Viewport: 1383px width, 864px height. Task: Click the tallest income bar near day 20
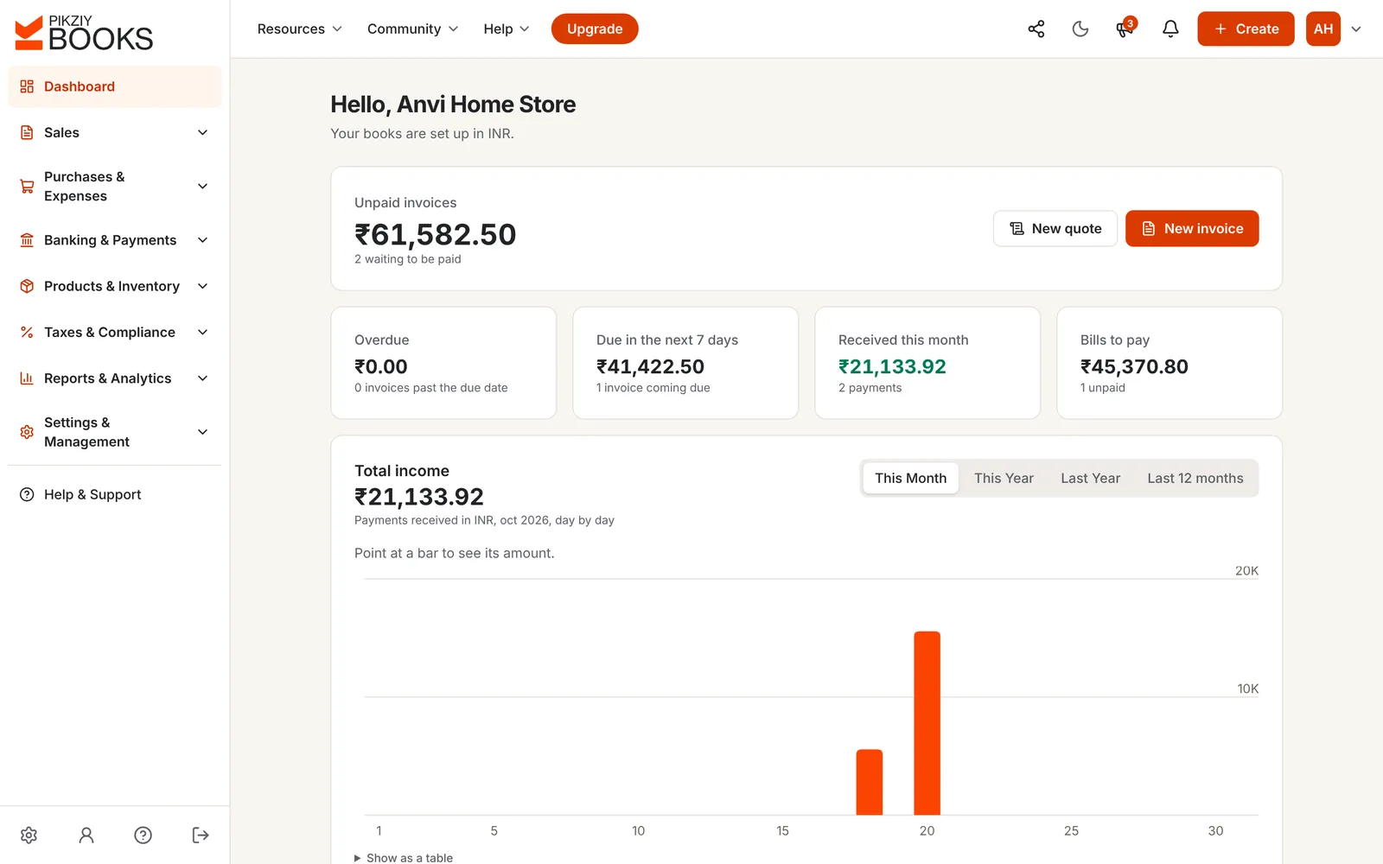click(927, 723)
